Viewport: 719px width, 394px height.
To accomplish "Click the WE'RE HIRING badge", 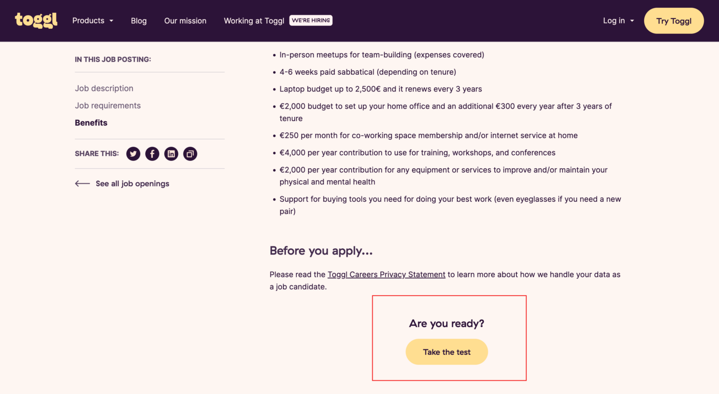I will pyautogui.click(x=311, y=20).
